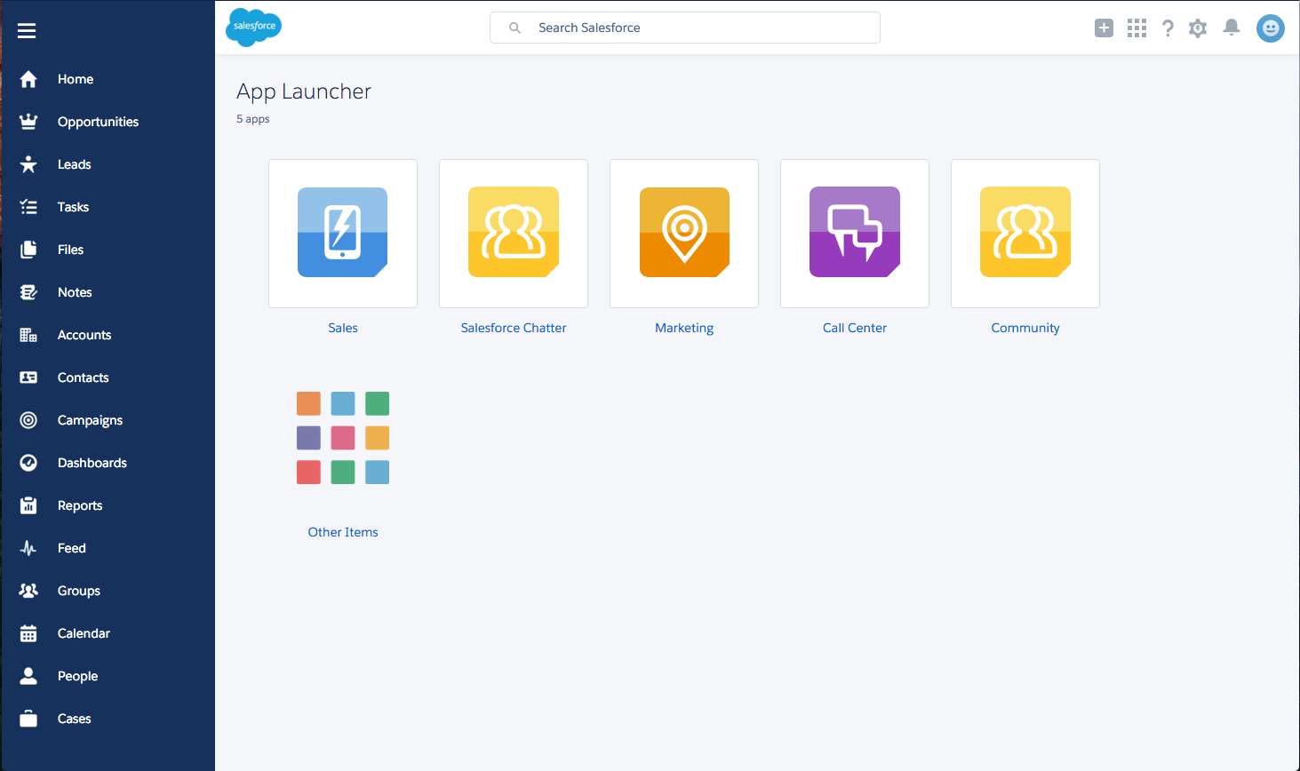
Task: Open Contacts menu item
Action: pos(84,378)
